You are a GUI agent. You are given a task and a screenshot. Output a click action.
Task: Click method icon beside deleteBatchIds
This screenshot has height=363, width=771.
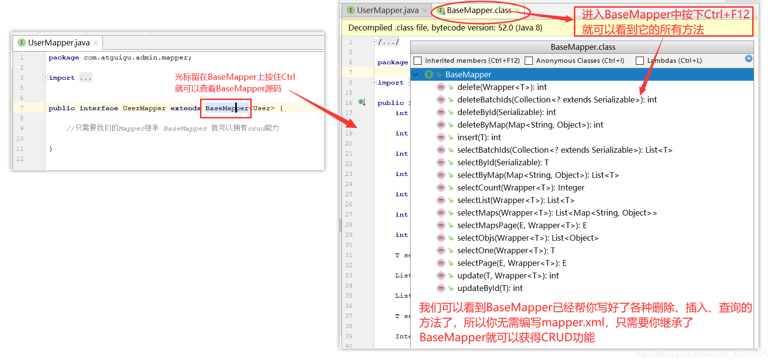pyautogui.click(x=441, y=100)
